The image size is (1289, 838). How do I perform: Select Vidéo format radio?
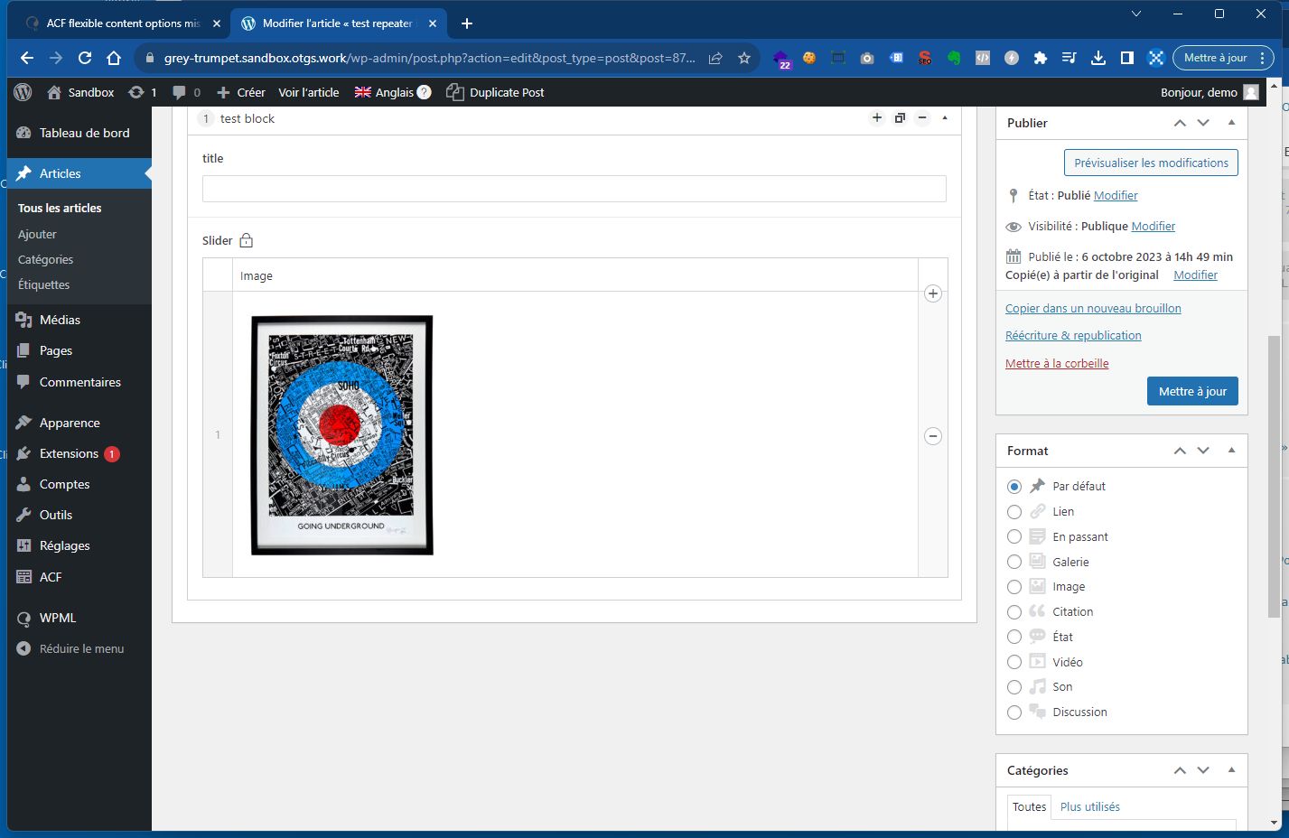(1014, 662)
